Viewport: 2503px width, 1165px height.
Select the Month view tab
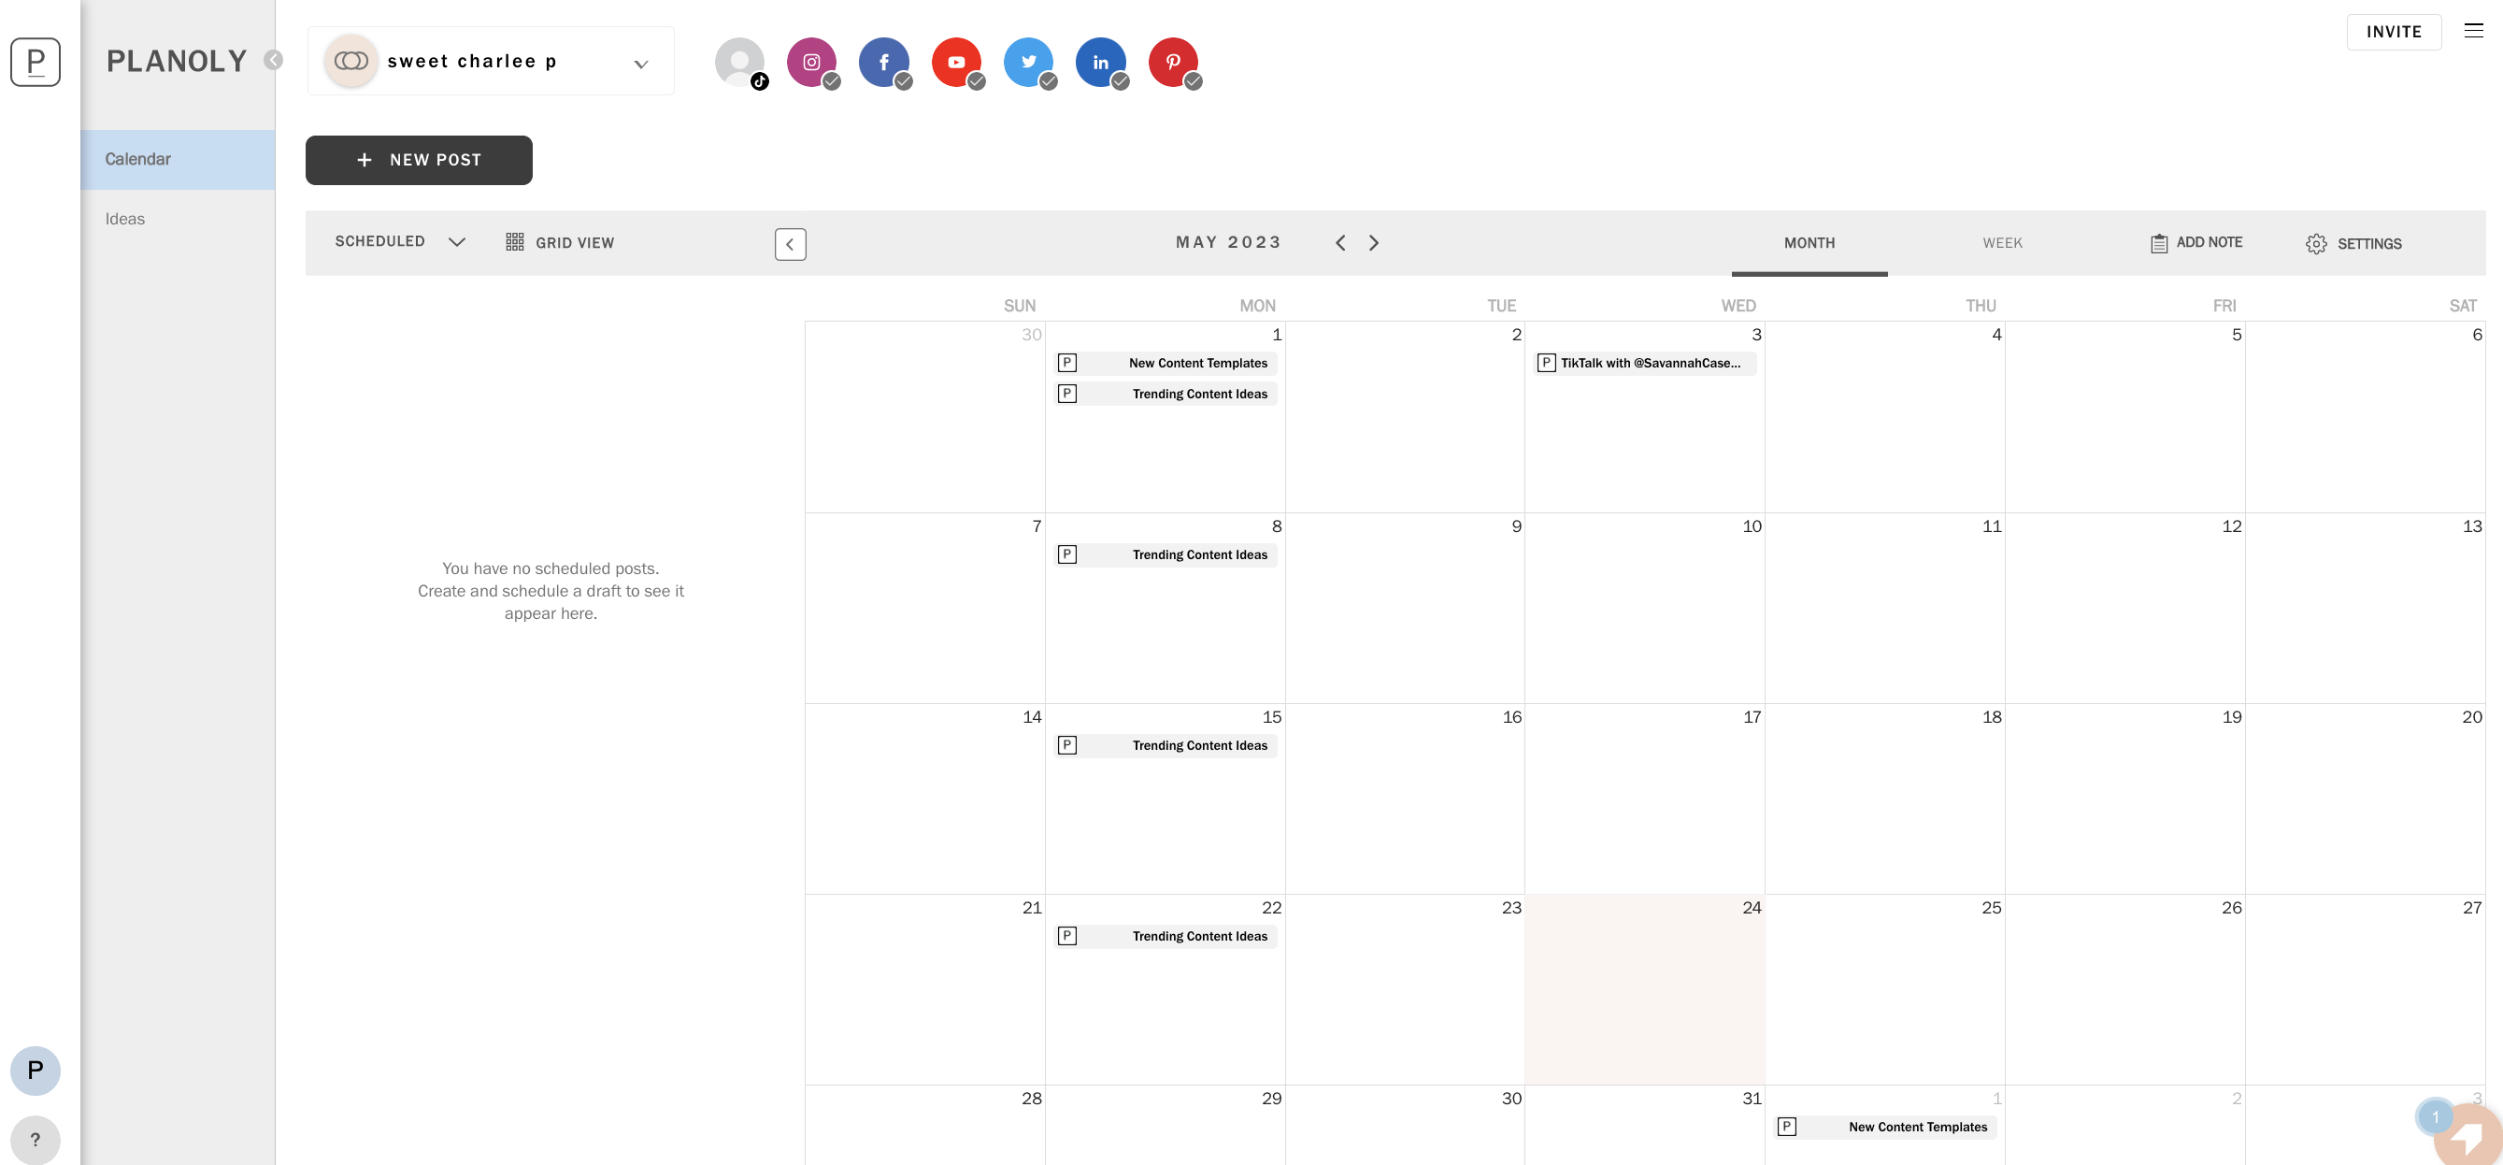click(x=1809, y=242)
